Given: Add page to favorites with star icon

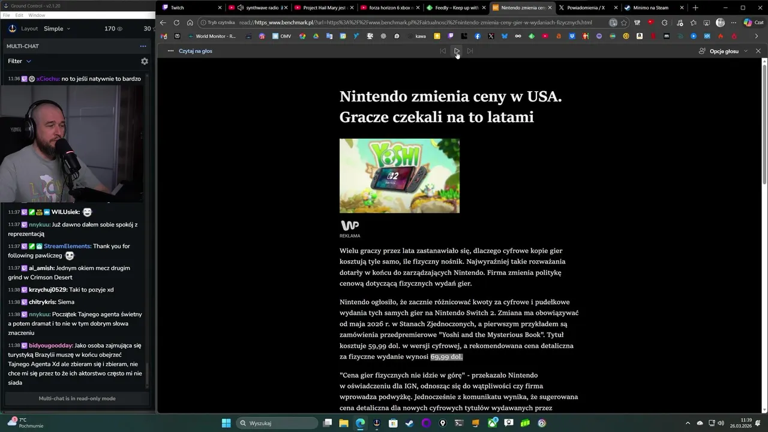Looking at the screenshot, I should 624,23.
